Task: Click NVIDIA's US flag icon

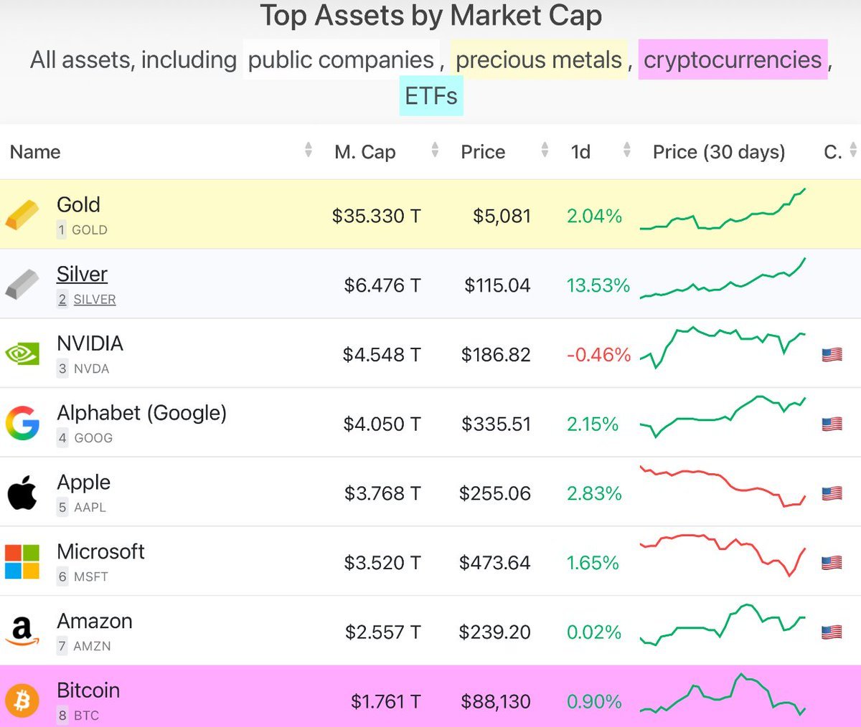Action: [x=832, y=354]
